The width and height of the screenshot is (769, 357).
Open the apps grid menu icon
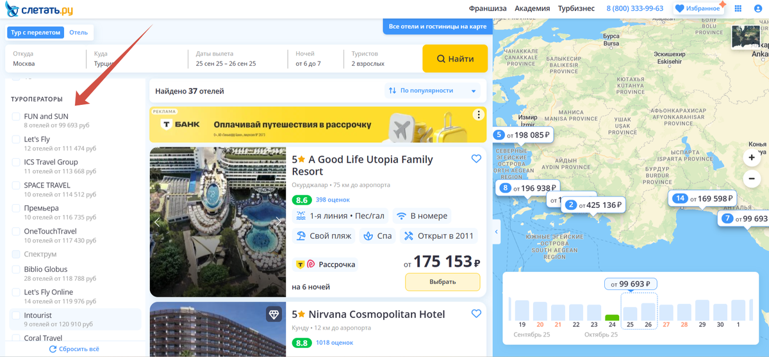click(738, 8)
